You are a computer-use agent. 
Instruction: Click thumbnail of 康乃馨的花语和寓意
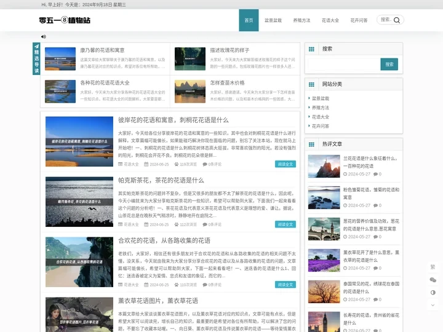60,59
